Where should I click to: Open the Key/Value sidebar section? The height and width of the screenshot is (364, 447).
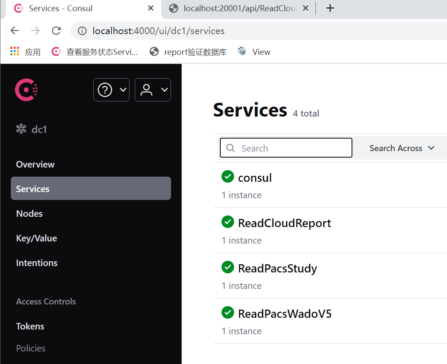tap(36, 238)
